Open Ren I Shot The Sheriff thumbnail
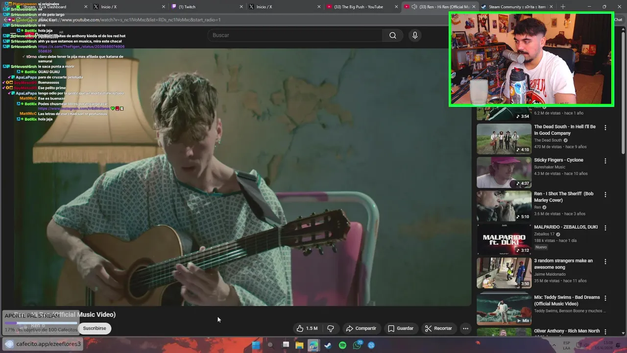Screen dimensions: 627x353 (x=504, y=206)
